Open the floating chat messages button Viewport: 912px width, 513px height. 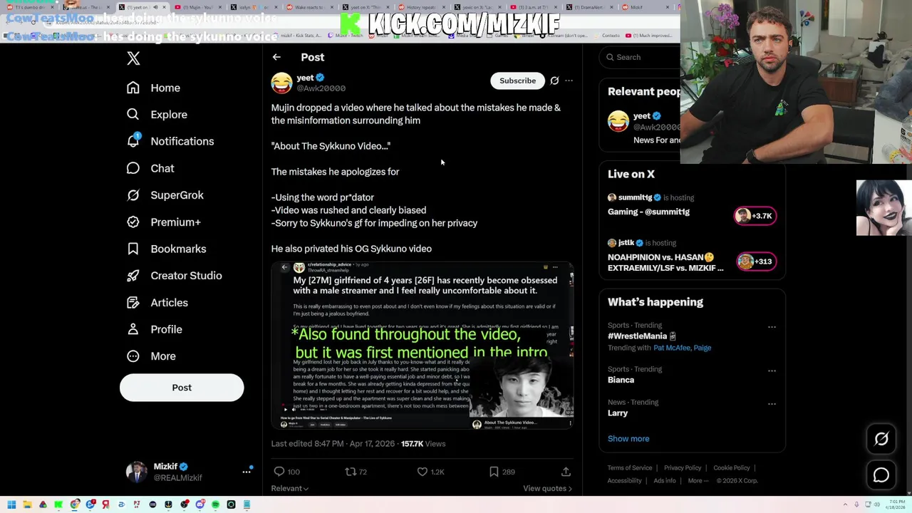click(x=881, y=475)
